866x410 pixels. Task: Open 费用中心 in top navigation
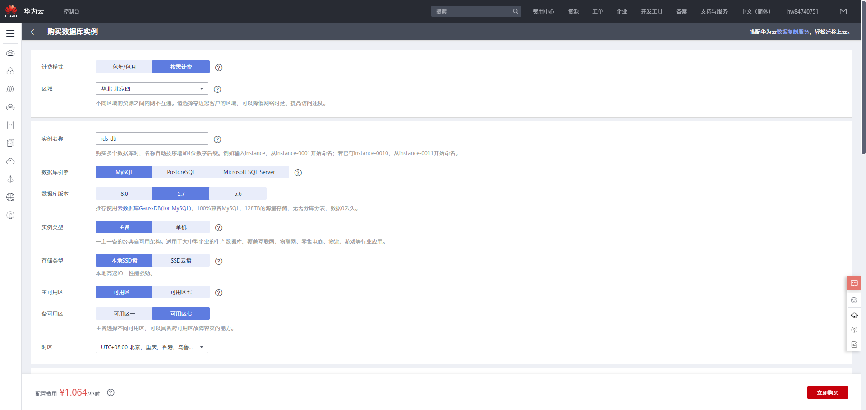pyautogui.click(x=544, y=11)
